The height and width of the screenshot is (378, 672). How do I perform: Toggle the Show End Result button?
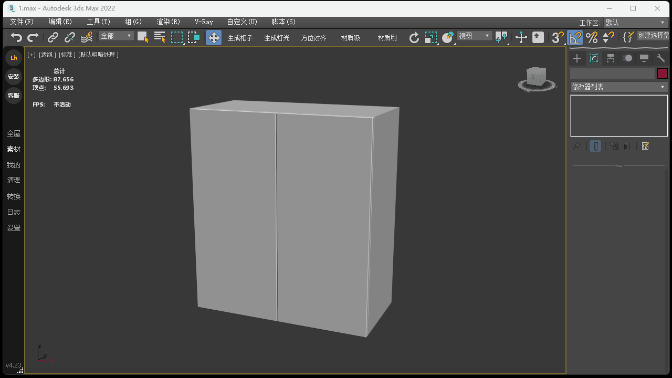point(595,146)
